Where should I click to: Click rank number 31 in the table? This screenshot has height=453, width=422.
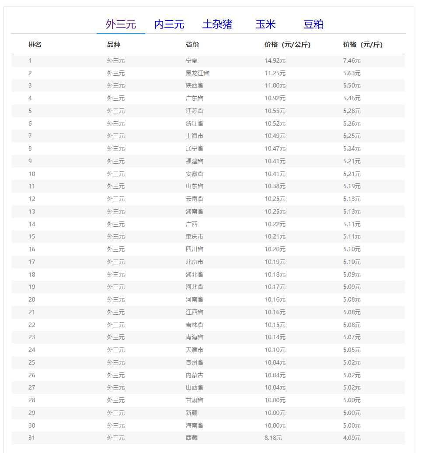coord(31,438)
